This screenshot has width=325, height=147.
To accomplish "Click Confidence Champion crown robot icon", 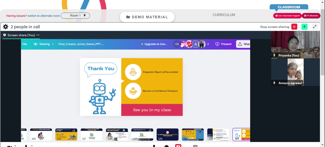I will [133, 91].
